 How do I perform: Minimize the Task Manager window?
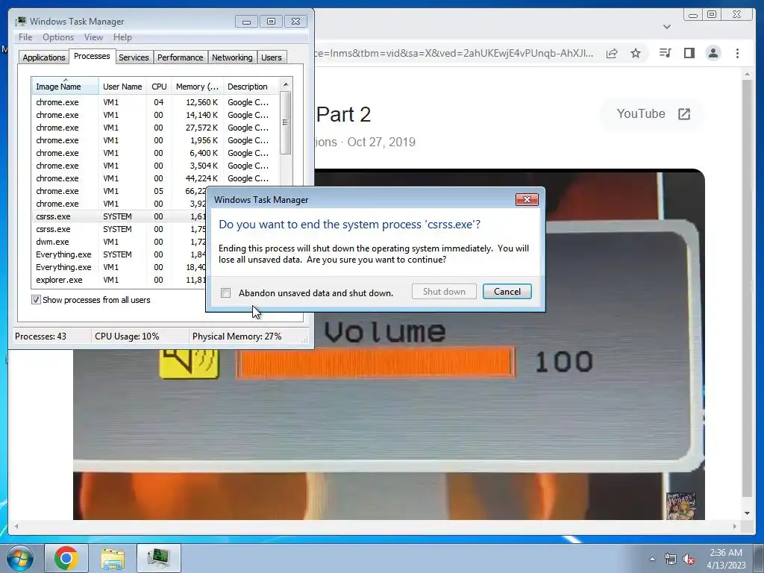[x=246, y=22]
